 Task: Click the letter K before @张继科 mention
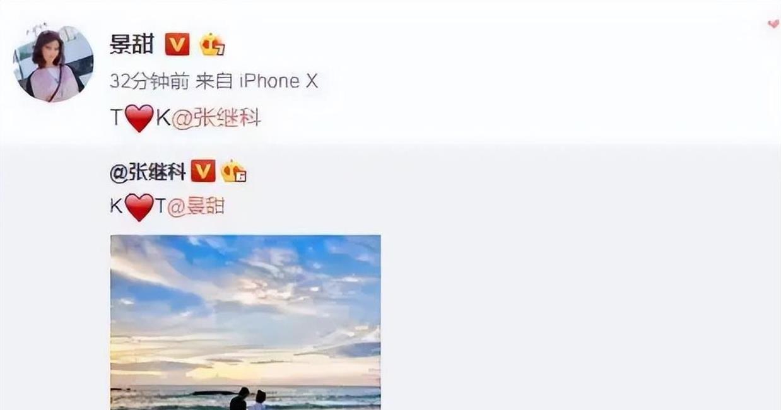click(x=163, y=118)
